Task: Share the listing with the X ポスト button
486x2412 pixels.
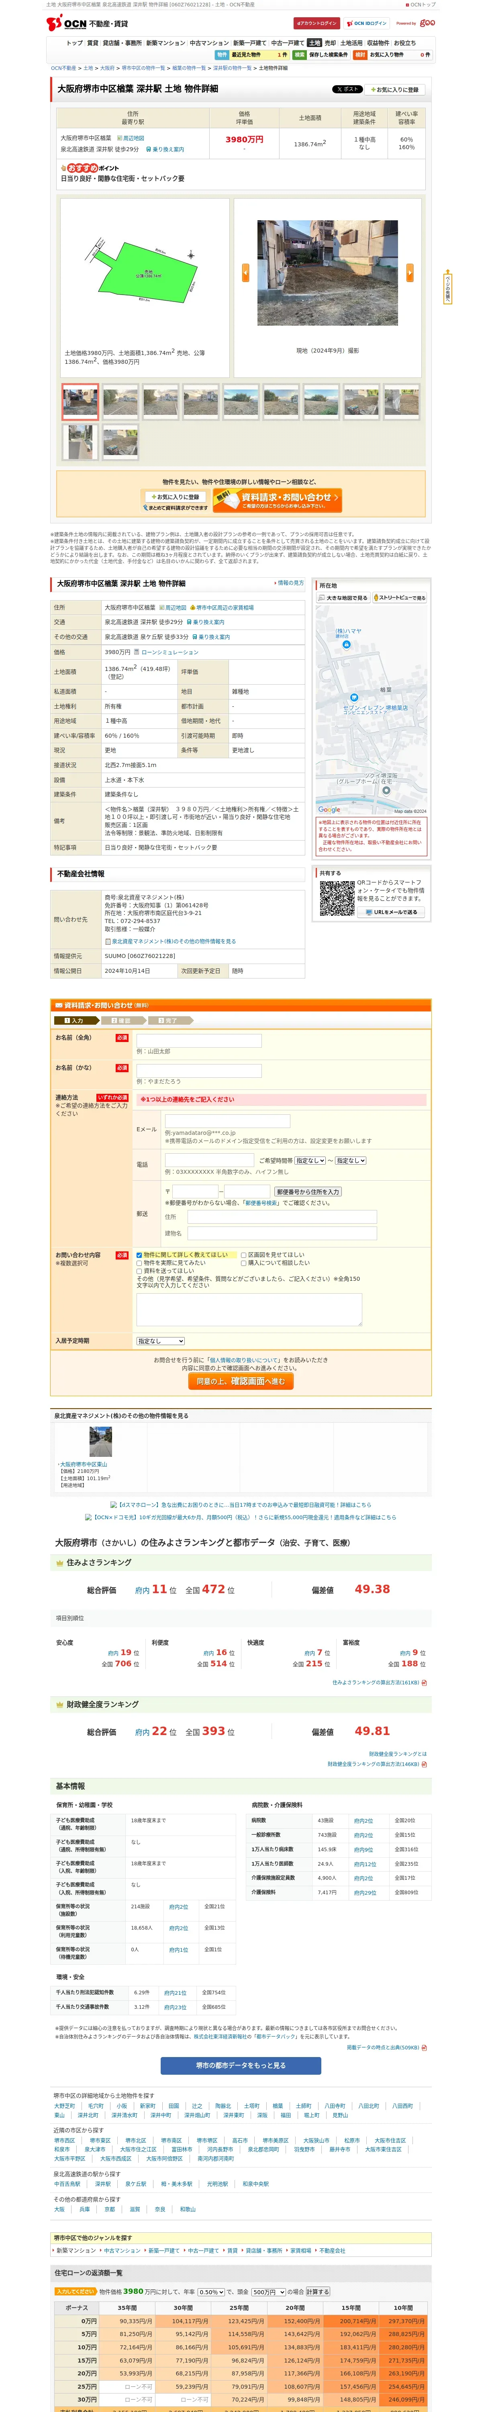Action: pos(347,89)
